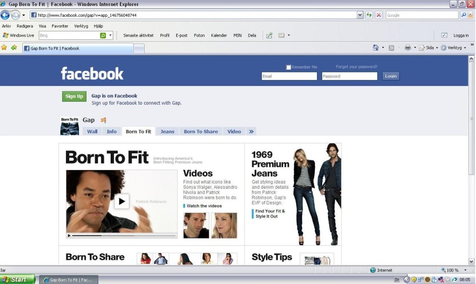Click Logga in on Windows Live toolbar
The image size is (476, 284).
click(x=461, y=35)
